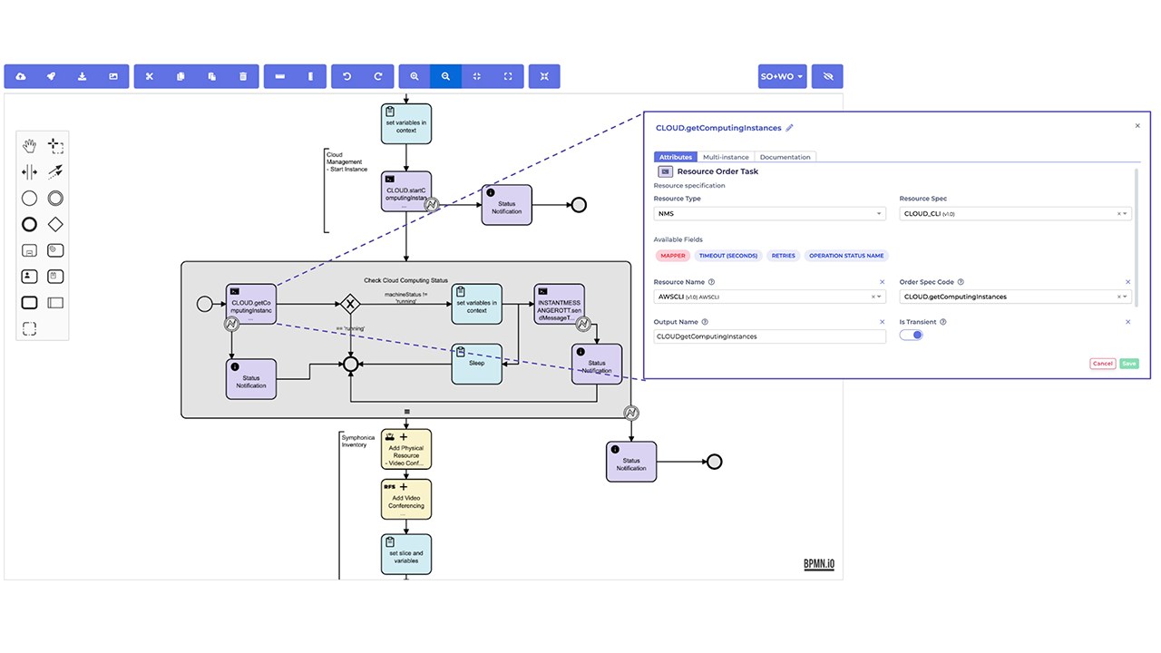
Task: Pick the intermediate event double circle
Action: pos(55,198)
